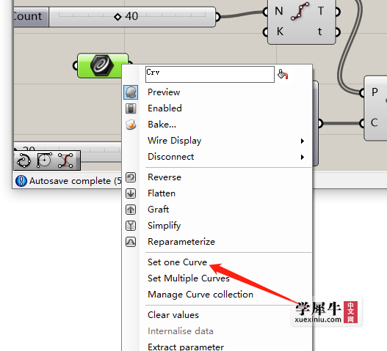Viewport: 387px width, 351px height.
Task: Open Manage Curve collection
Action: (x=200, y=295)
